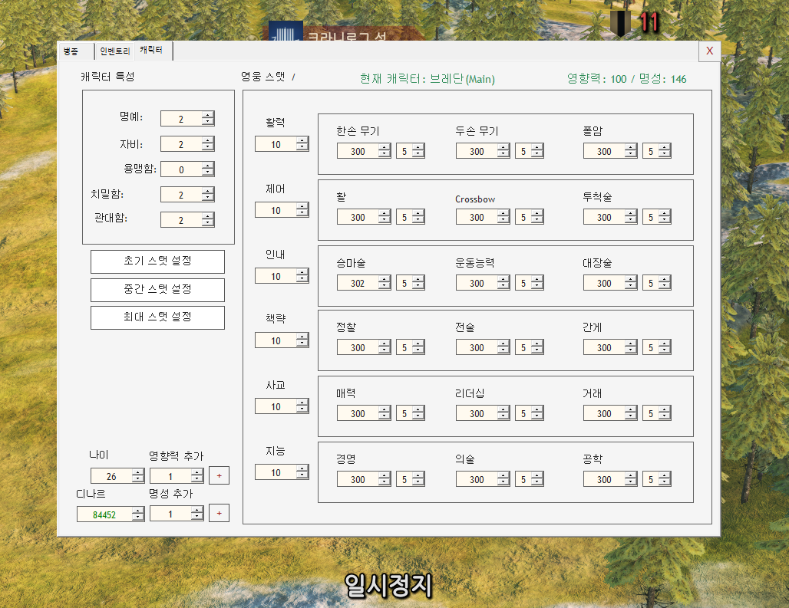Adjust the 한손 무기 focus stepper

pos(418,151)
